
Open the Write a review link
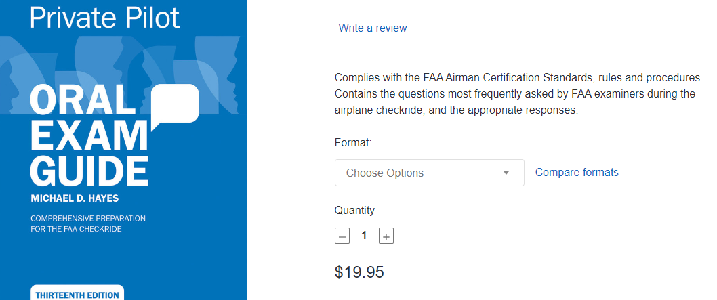(373, 28)
